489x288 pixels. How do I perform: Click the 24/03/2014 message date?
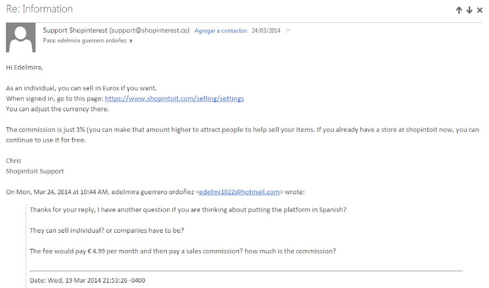[x=266, y=31]
